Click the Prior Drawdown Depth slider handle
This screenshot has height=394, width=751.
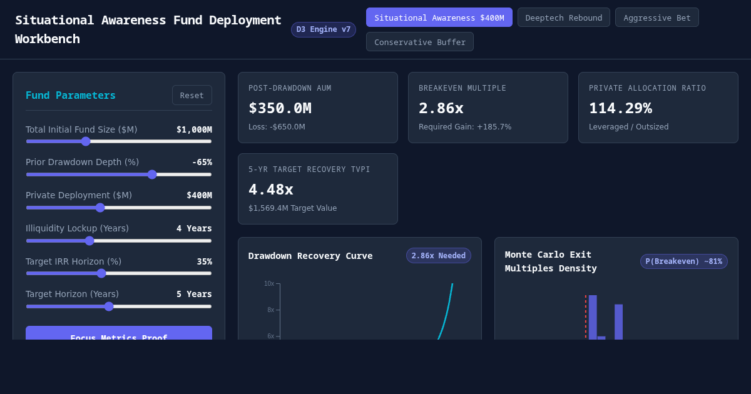point(152,174)
